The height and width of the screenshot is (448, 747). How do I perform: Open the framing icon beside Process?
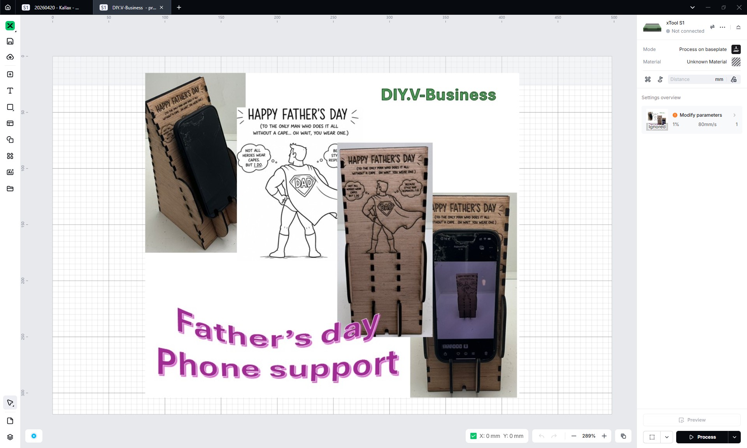tap(652, 437)
